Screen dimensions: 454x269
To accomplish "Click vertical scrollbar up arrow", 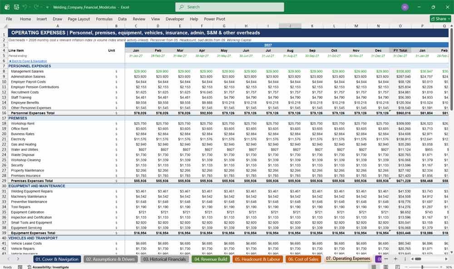I will point(451,26).
